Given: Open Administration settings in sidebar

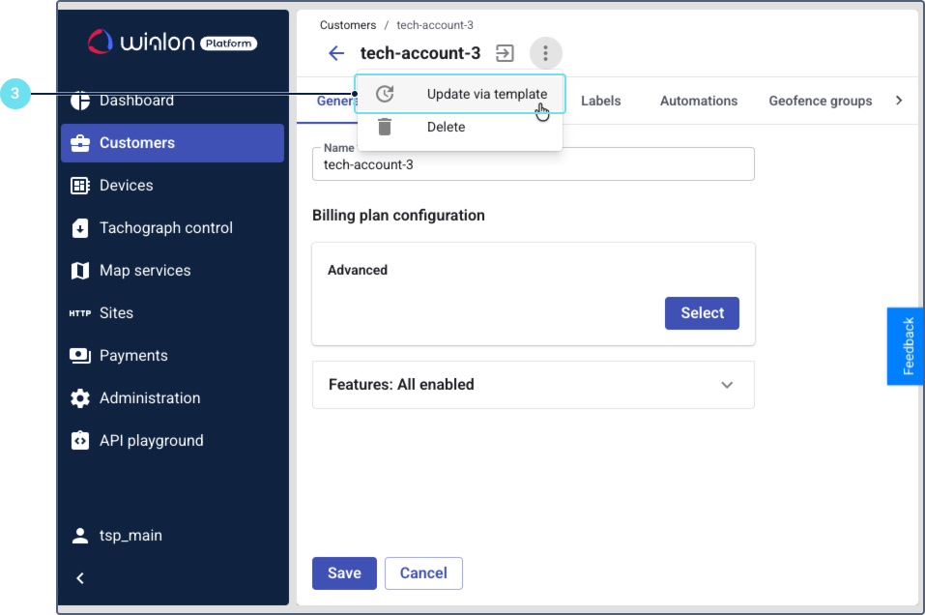Looking at the screenshot, I should tap(150, 398).
